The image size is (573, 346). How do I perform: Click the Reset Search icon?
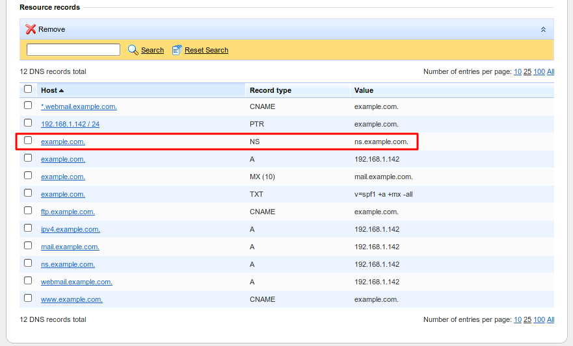coord(177,50)
